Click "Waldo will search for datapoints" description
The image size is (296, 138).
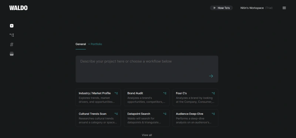click(x=144, y=121)
